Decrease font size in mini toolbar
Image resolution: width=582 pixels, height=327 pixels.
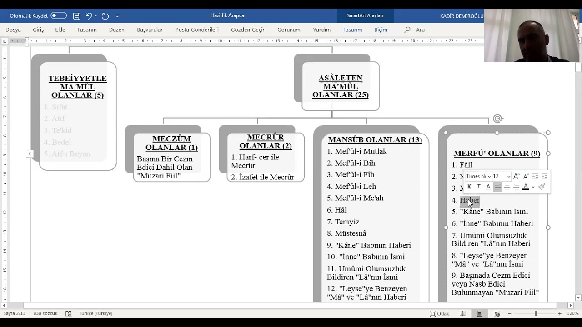click(526, 176)
